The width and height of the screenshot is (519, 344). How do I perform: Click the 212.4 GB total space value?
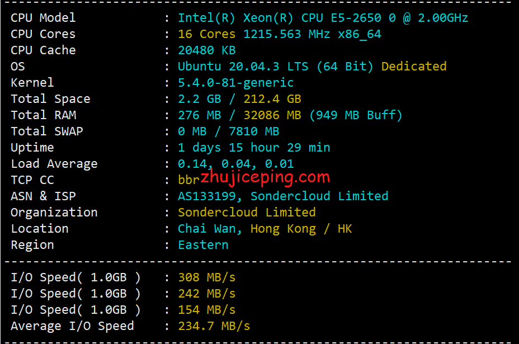(x=272, y=99)
